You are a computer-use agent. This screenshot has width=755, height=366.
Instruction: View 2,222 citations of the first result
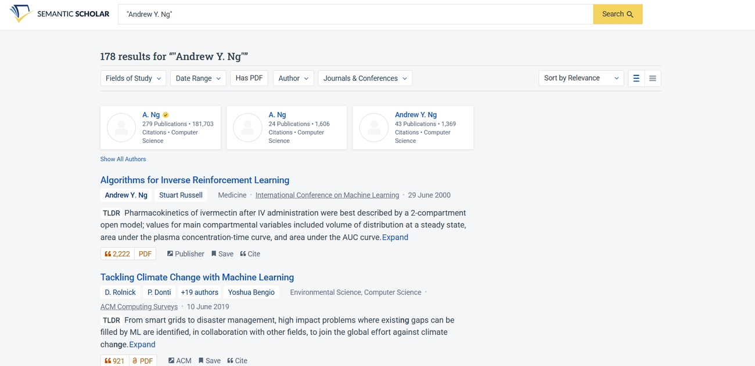point(117,253)
